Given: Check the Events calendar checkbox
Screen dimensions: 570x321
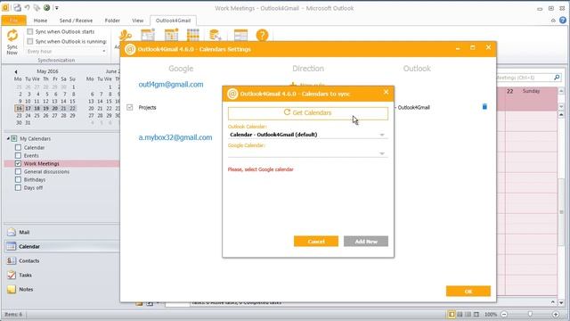Looking at the screenshot, I should (18, 155).
